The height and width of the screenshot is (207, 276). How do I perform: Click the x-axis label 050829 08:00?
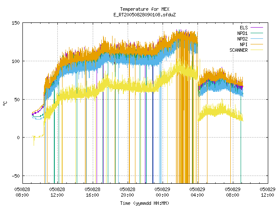233,192
